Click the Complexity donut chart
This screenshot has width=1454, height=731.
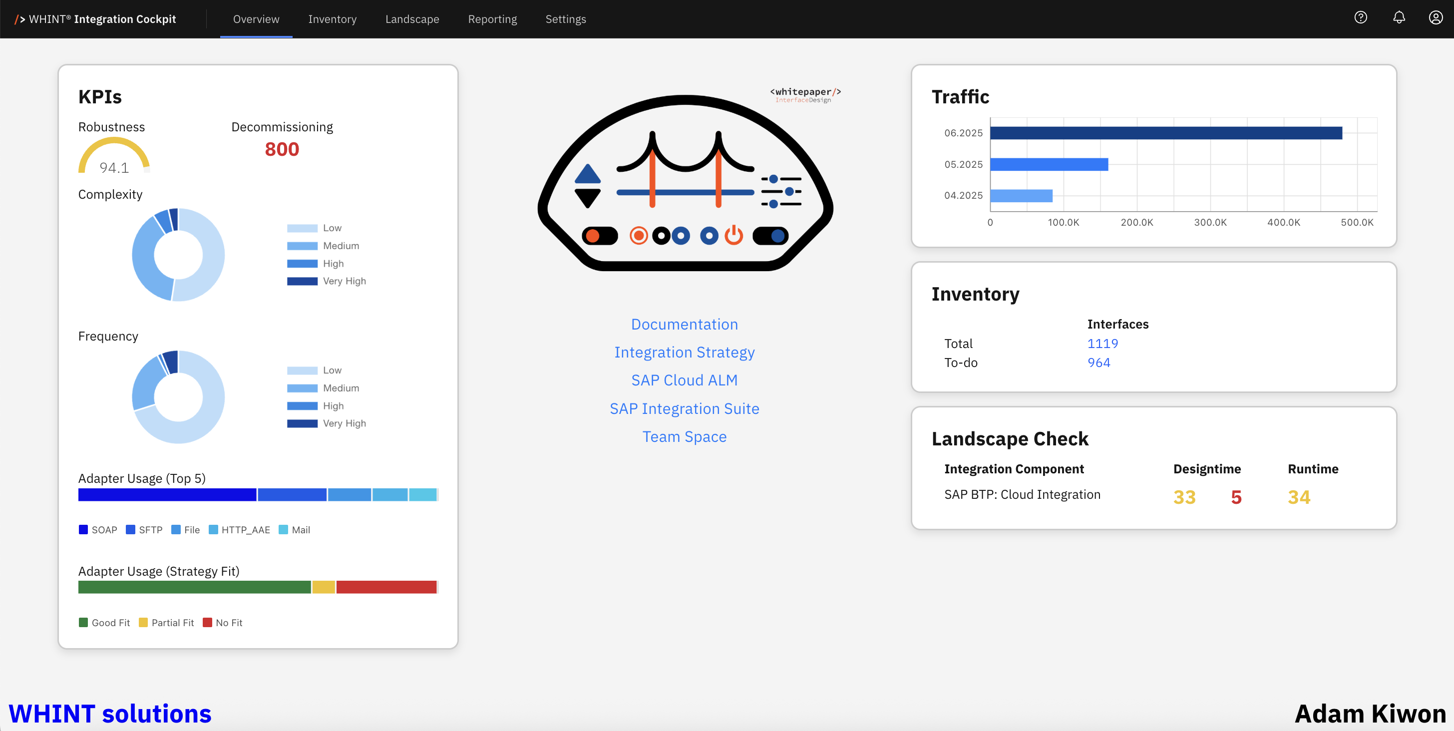tap(178, 255)
